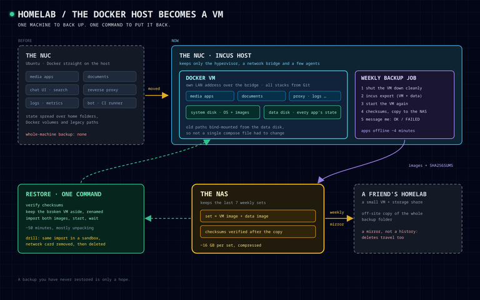Click the 'system disk · OS + images' box

pos(223,112)
